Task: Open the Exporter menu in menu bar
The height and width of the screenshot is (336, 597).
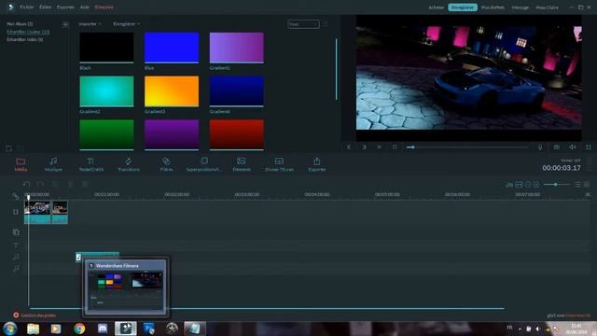Action: click(65, 7)
